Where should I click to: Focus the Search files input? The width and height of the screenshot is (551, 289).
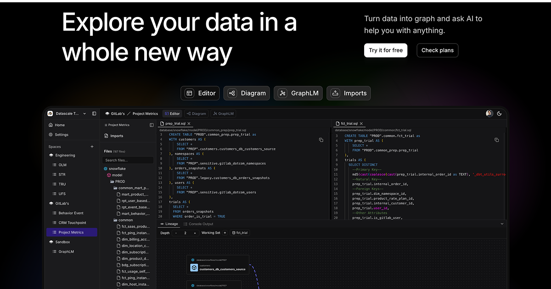pos(128,160)
